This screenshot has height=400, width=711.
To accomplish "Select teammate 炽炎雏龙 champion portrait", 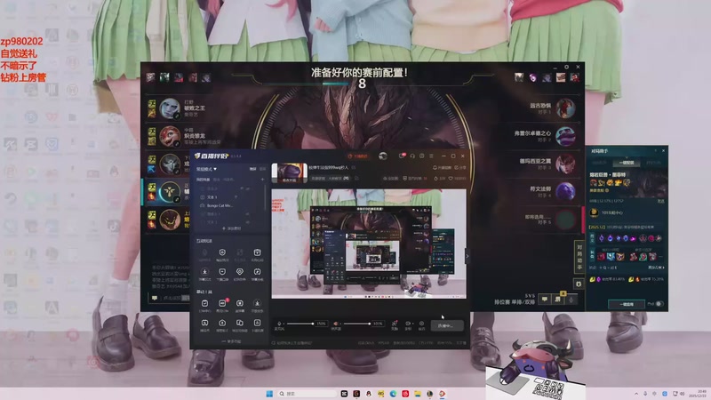I will coord(170,137).
